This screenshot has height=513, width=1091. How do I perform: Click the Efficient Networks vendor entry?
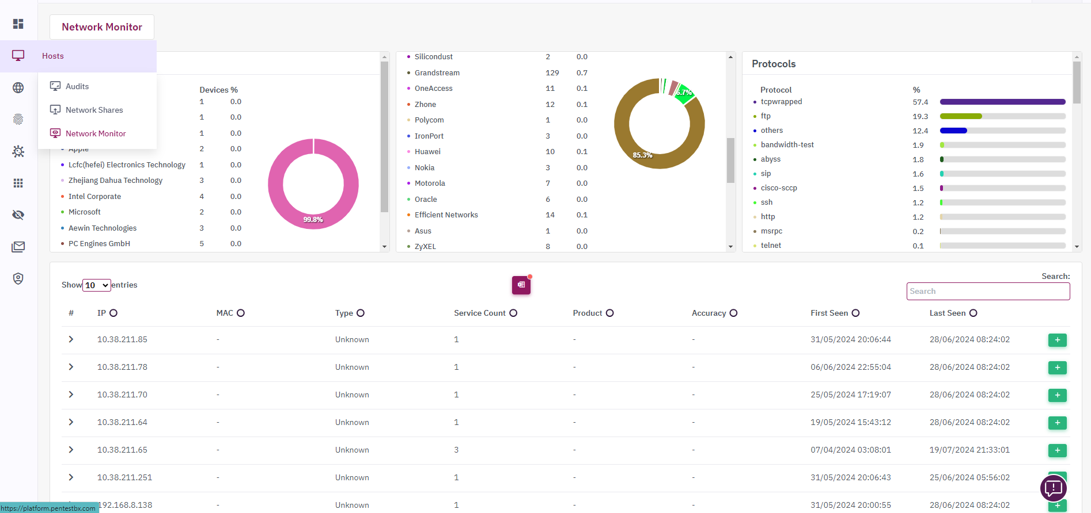pos(446,215)
